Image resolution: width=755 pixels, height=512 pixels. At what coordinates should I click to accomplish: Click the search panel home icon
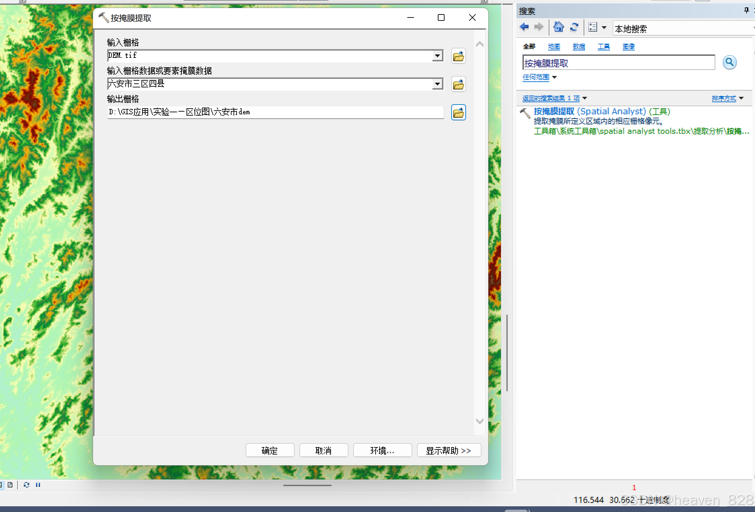pos(558,27)
